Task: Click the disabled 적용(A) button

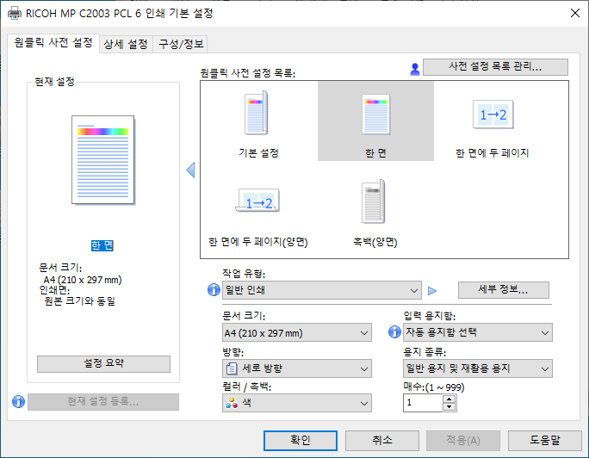Action: pos(463,441)
